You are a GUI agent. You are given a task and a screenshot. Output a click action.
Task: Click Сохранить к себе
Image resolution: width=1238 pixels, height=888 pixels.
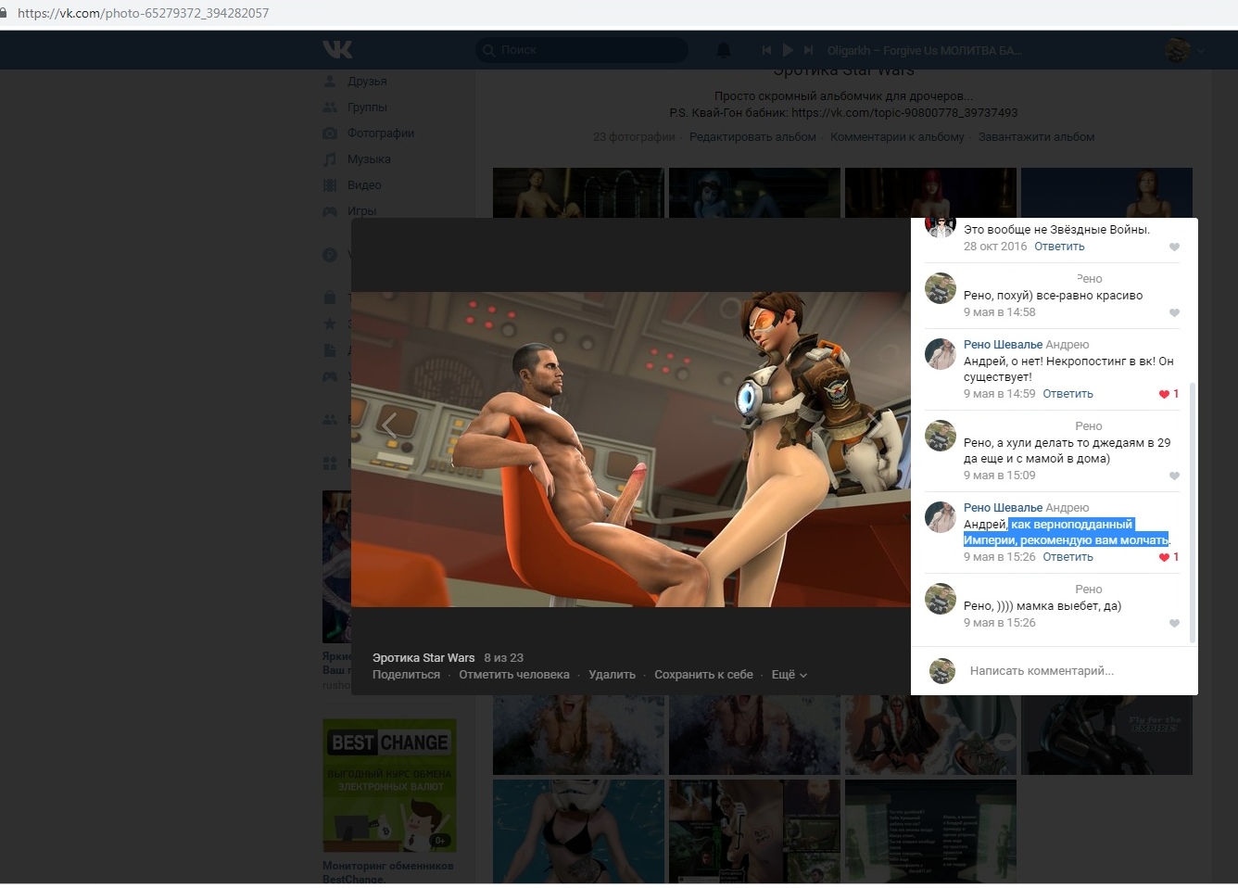click(x=703, y=675)
